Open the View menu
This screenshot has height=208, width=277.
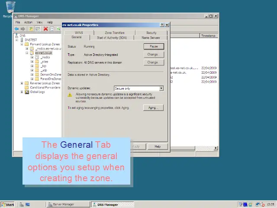click(x=39, y=22)
